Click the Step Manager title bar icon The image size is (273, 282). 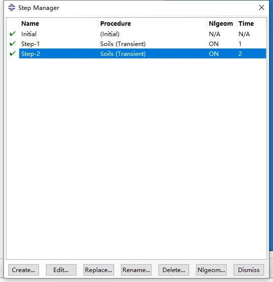click(x=12, y=7)
